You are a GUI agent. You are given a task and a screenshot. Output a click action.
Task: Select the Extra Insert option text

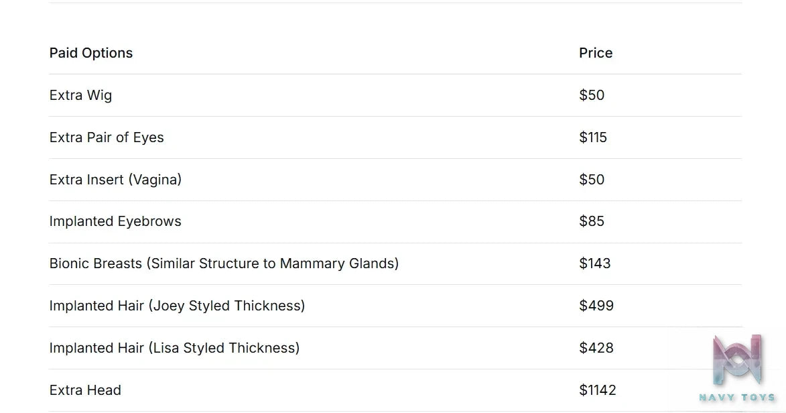(x=115, y=179)
